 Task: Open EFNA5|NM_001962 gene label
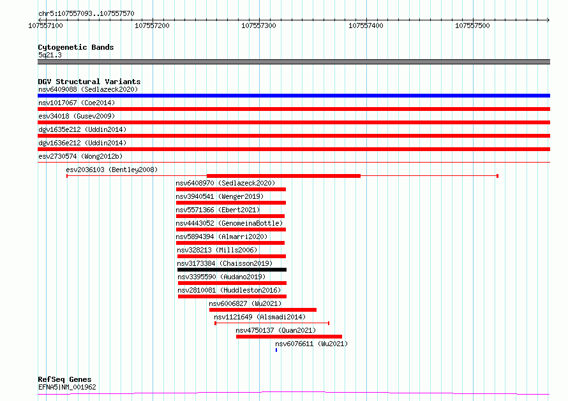[67, 387]
